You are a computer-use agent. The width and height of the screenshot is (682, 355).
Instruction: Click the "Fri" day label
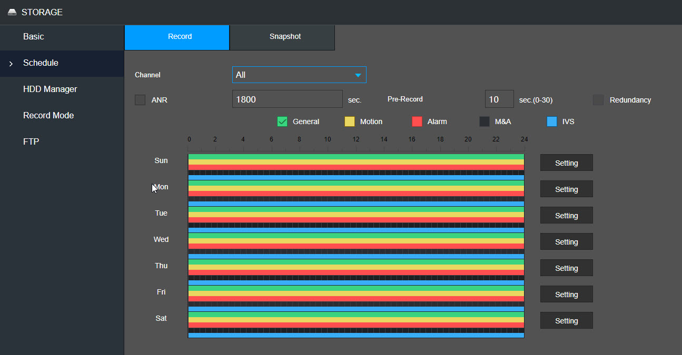tap(161, 292)
